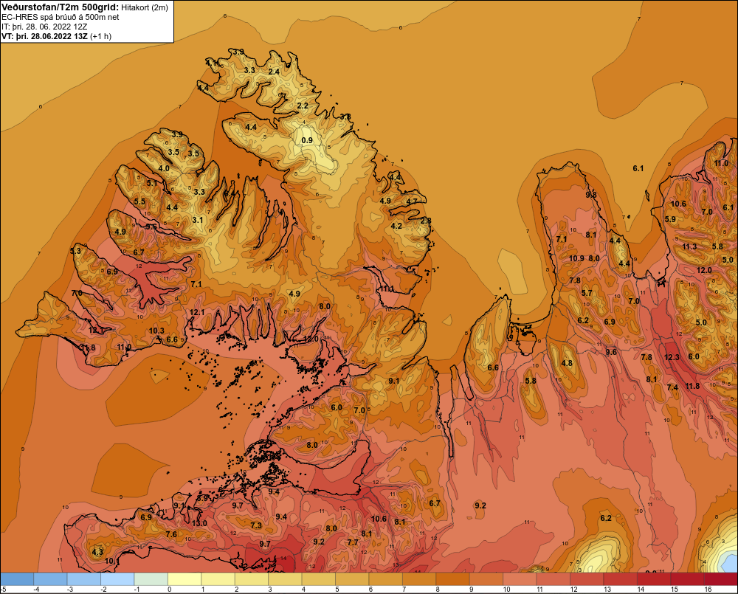
Task: Select the legend color between 10 and 11
Action: [x=520, y=579]
